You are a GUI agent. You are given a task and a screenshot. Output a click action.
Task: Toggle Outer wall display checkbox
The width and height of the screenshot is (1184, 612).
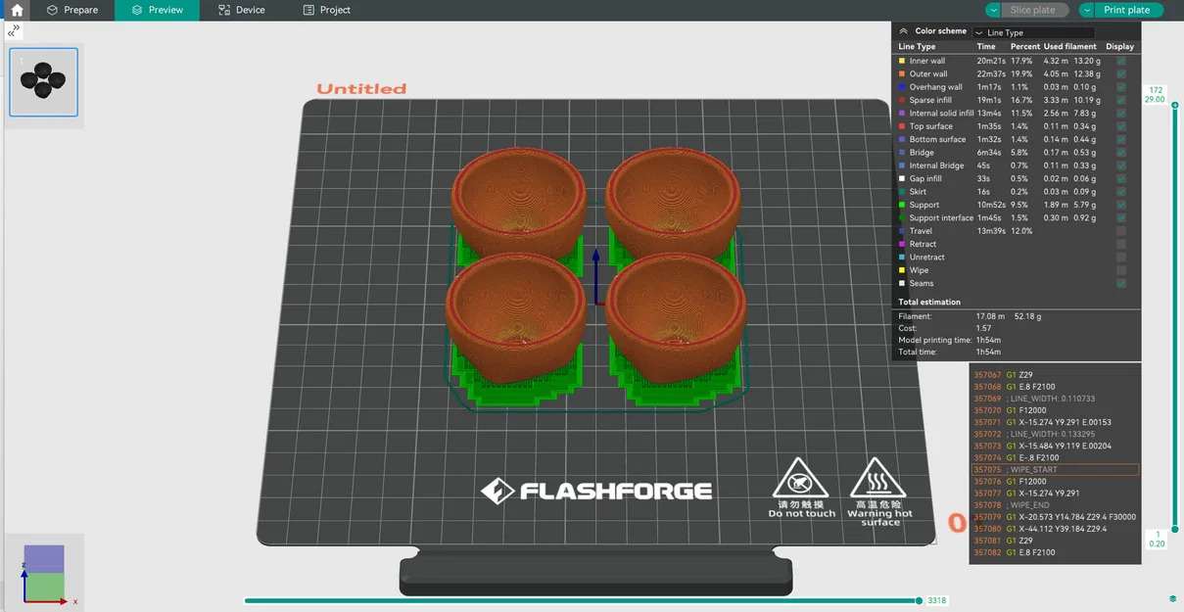(1121, 73)
